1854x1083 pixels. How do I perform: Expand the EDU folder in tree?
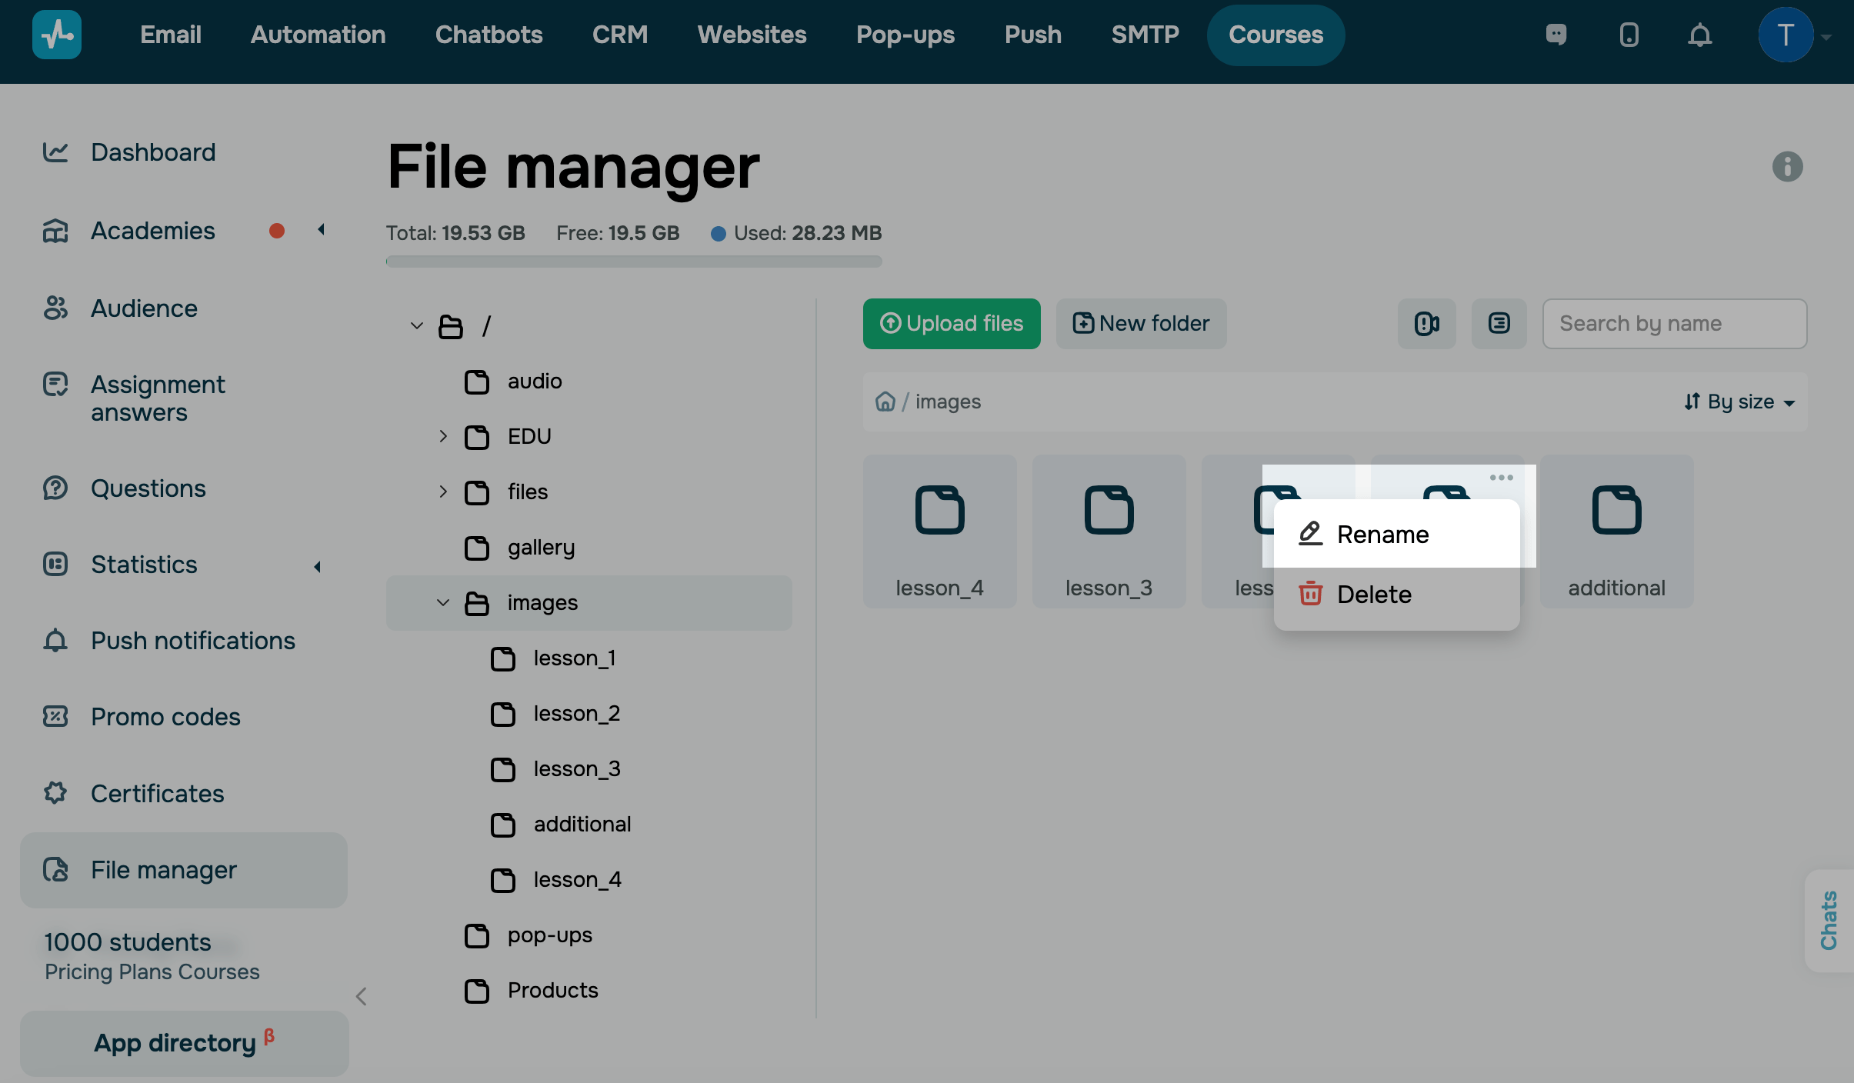point(443,437)
